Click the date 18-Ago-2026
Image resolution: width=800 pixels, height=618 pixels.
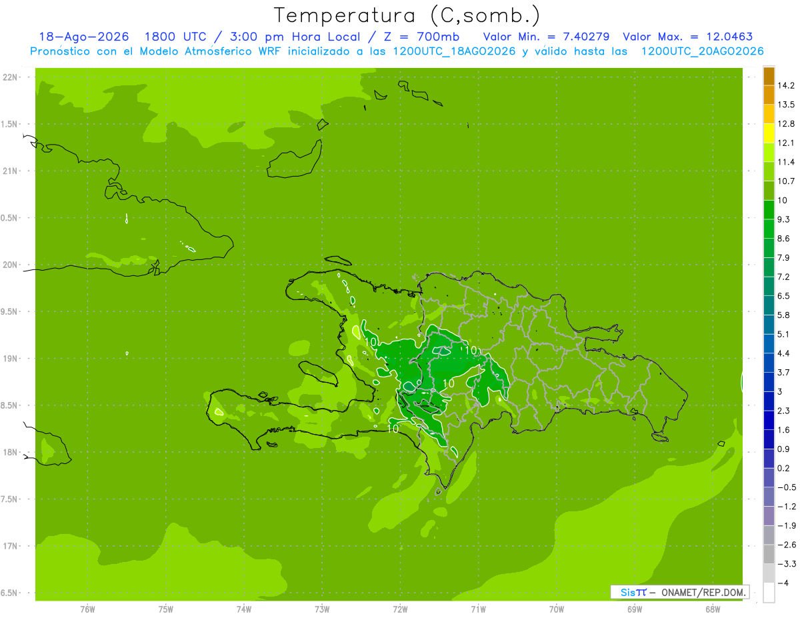point(83,37)
